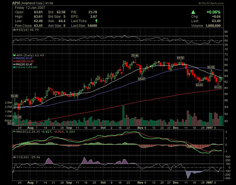
Task: Click the header Volume value 1,008,600
Action: point(213,26)
